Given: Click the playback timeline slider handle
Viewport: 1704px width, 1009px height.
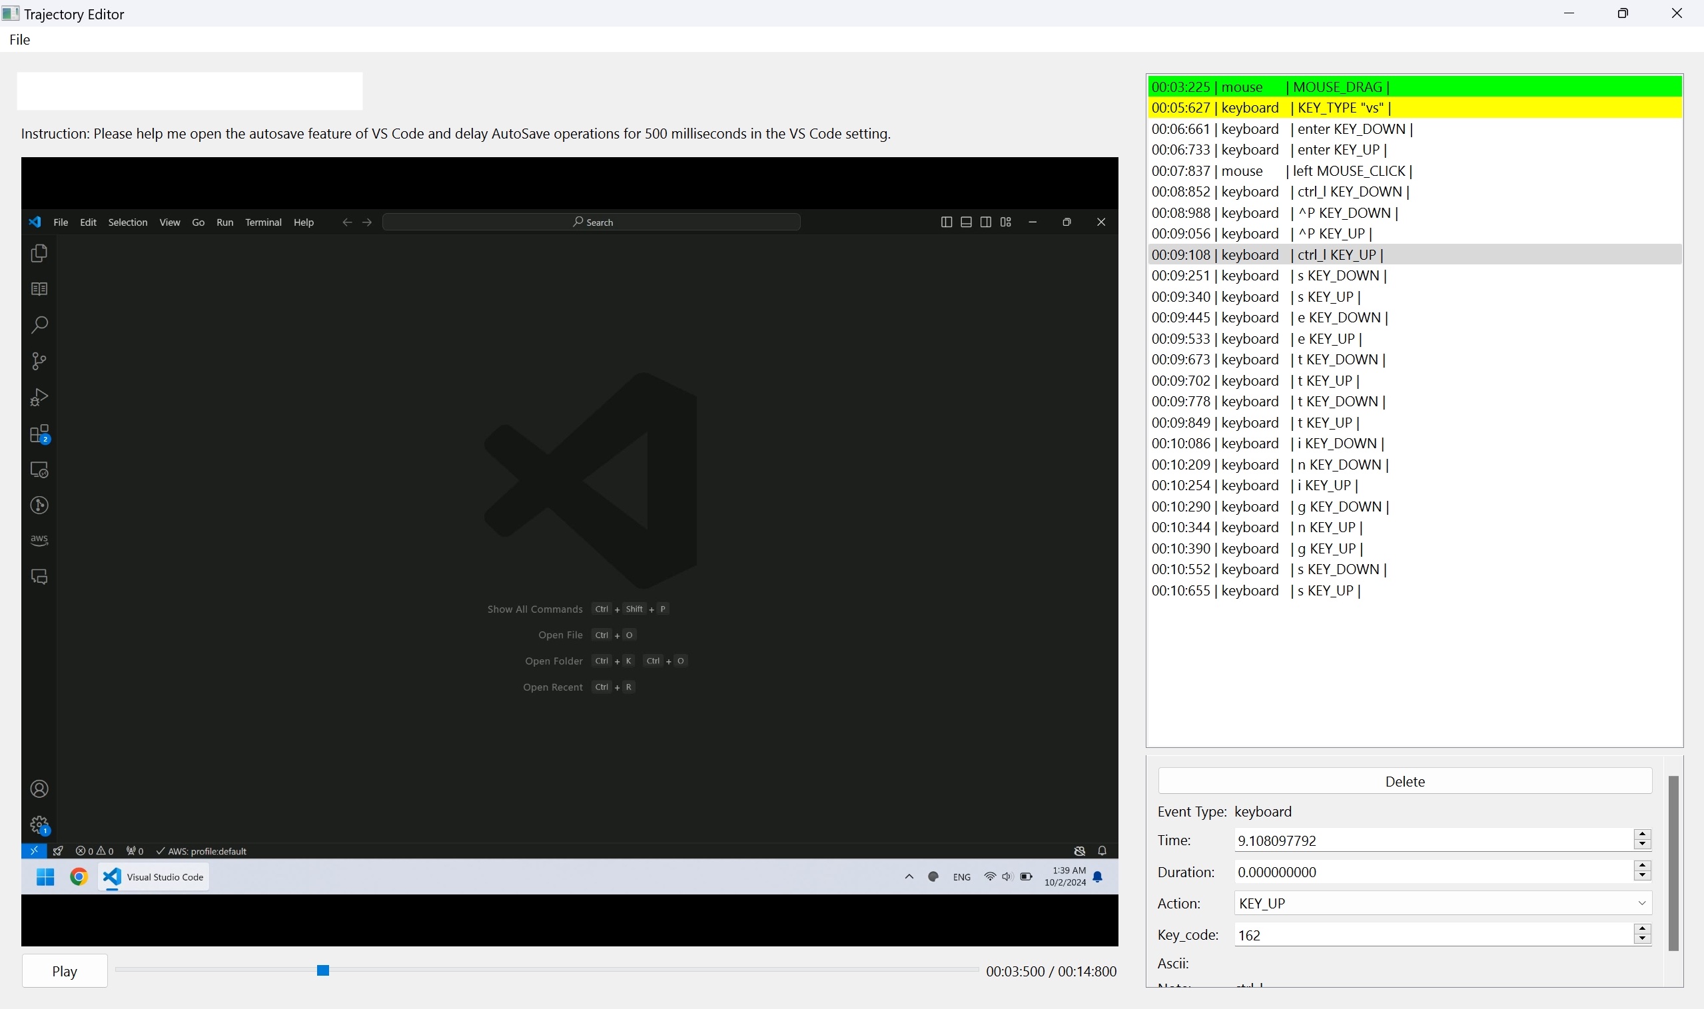Looking at the screenshot, I should click(x=323, y=970).
